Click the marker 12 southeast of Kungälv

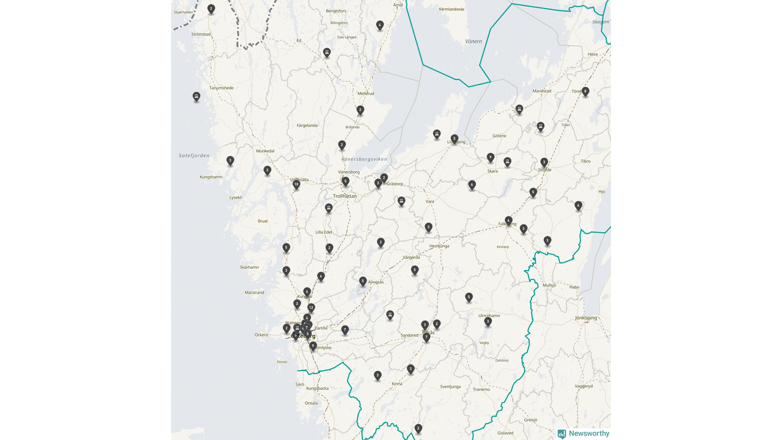pyautogui.click(x=311, y=308)
